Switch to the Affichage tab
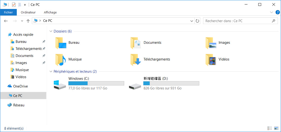This screenshot has width=281, height=132. [50, 12]
